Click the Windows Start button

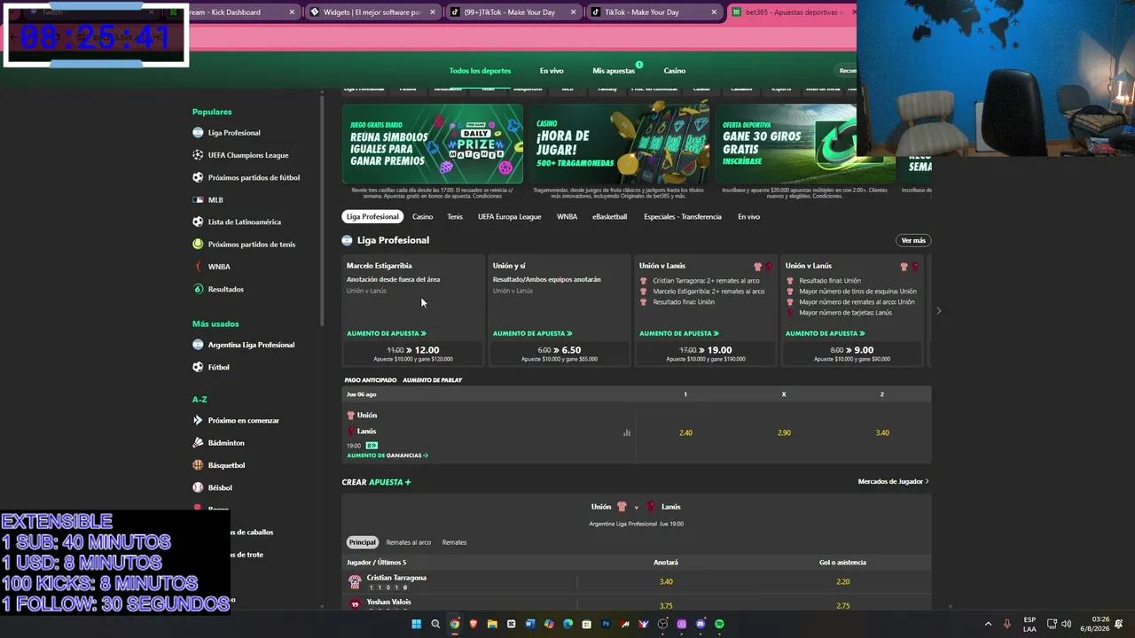416,624
